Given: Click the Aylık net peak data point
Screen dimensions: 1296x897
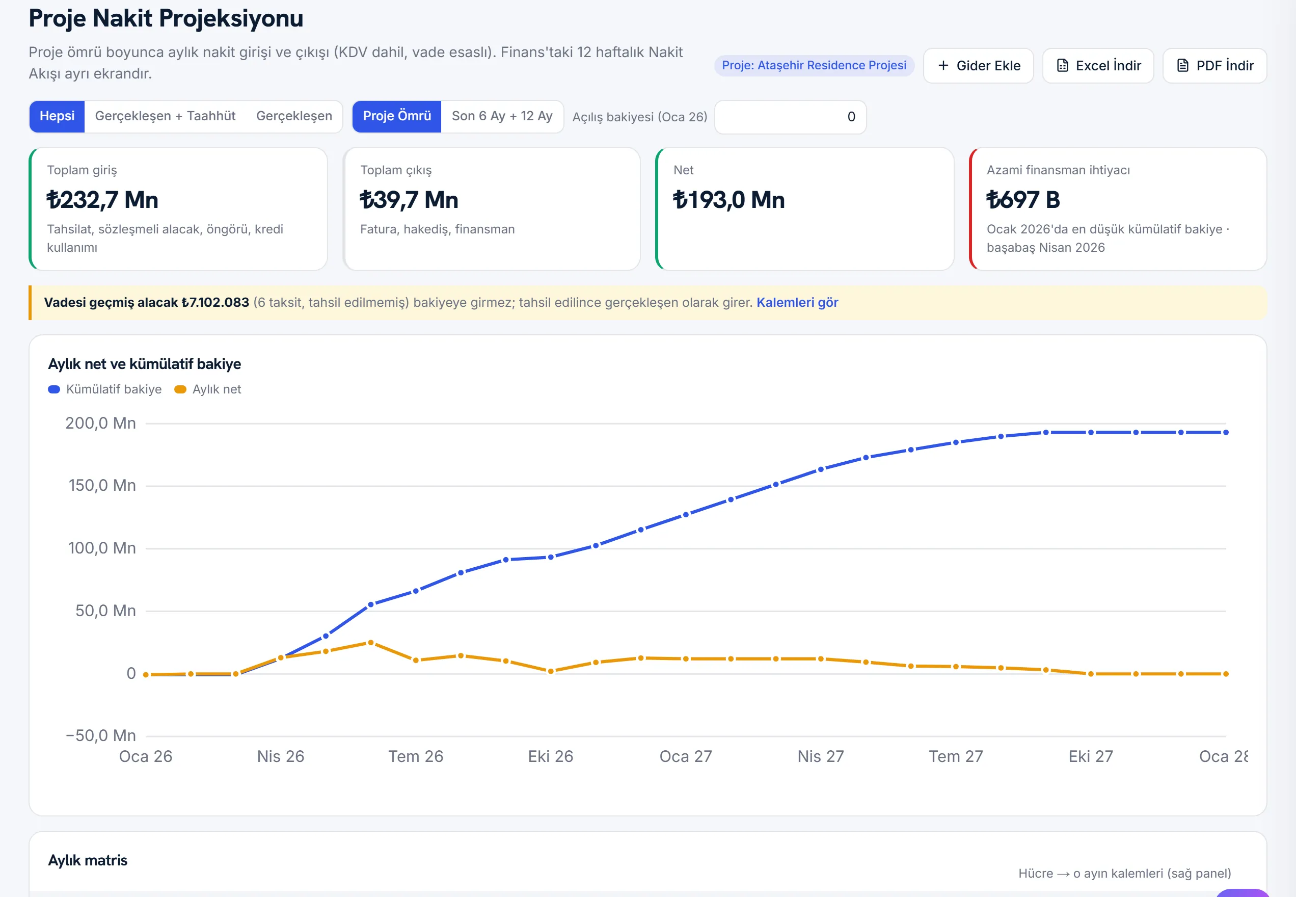Looking at the screenshot, I should [x=371, y=642].
